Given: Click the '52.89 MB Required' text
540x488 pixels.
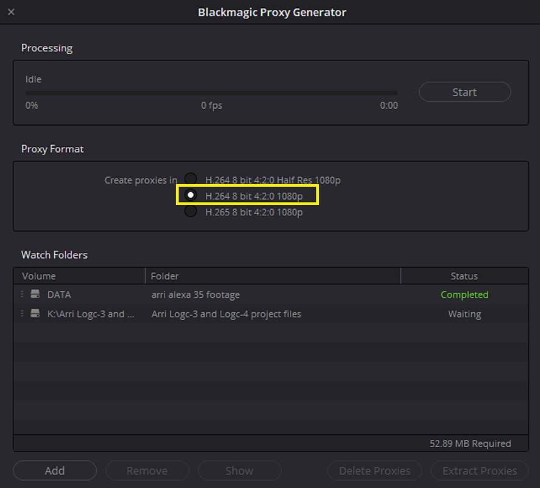Looking at the screenshot, I should [x=470, y=443].
